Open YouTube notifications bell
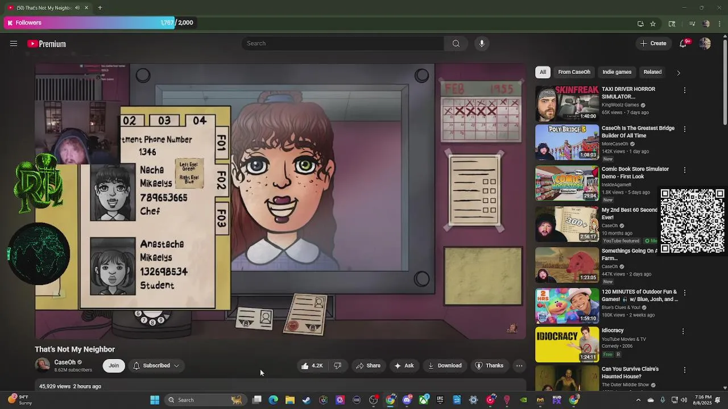Viewport: 728px width, 409px height. pos(683,44)
